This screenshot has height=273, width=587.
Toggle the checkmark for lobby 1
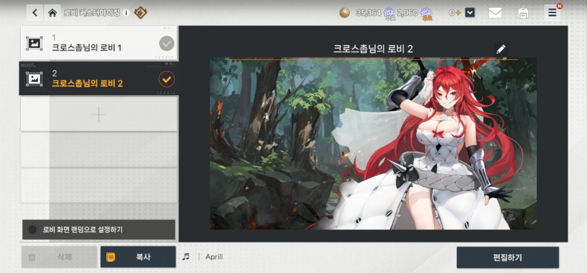166,44
